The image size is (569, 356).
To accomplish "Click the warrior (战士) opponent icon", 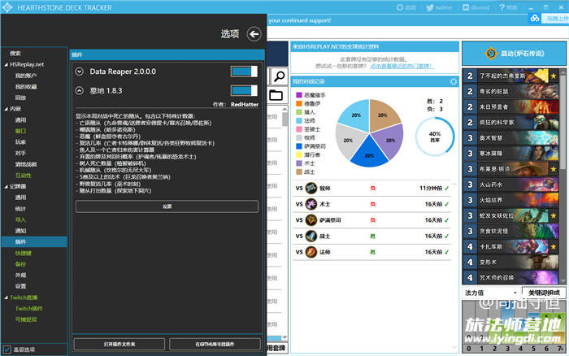I will click(311, 236).
